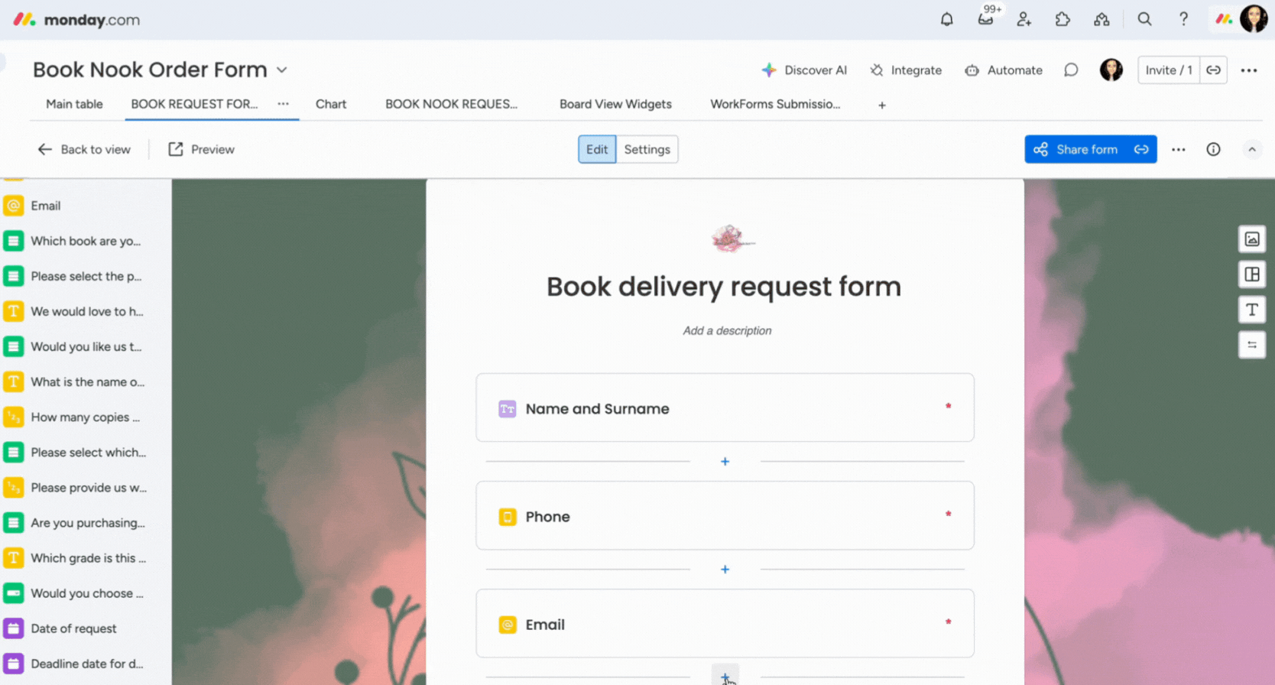Image resolution: width=1275 pixels, height=685 pixels.
Task: Expand the Book Nook Order Form title dropdown
Action: [281, 70]
